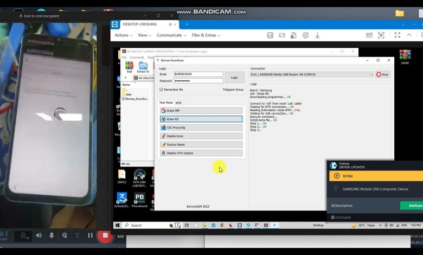Click Email input field
Viewport: 423px width, 255px height.
198,74
